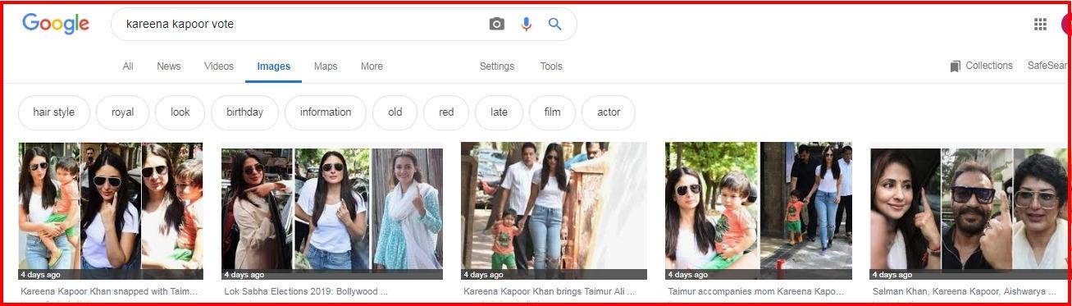Filter by 'actor' chip
Image resolution: width=1072 pixels, height=306 pixels.
[x=609, y=112]
